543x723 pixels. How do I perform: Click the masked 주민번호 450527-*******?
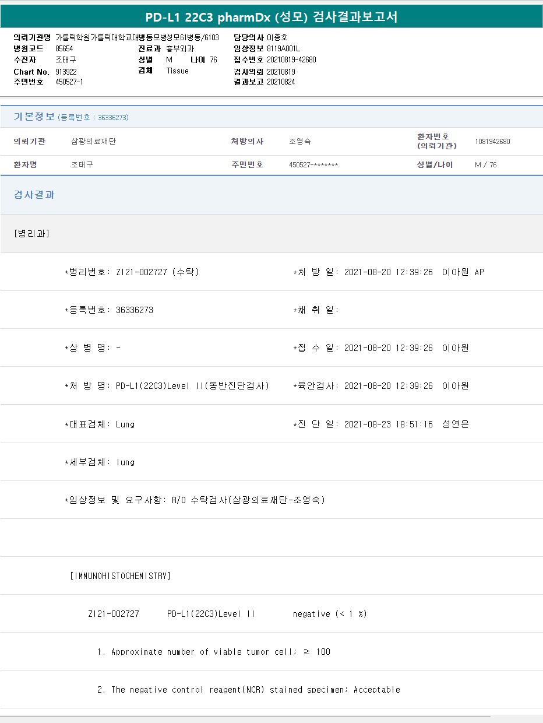click(313, 165)
